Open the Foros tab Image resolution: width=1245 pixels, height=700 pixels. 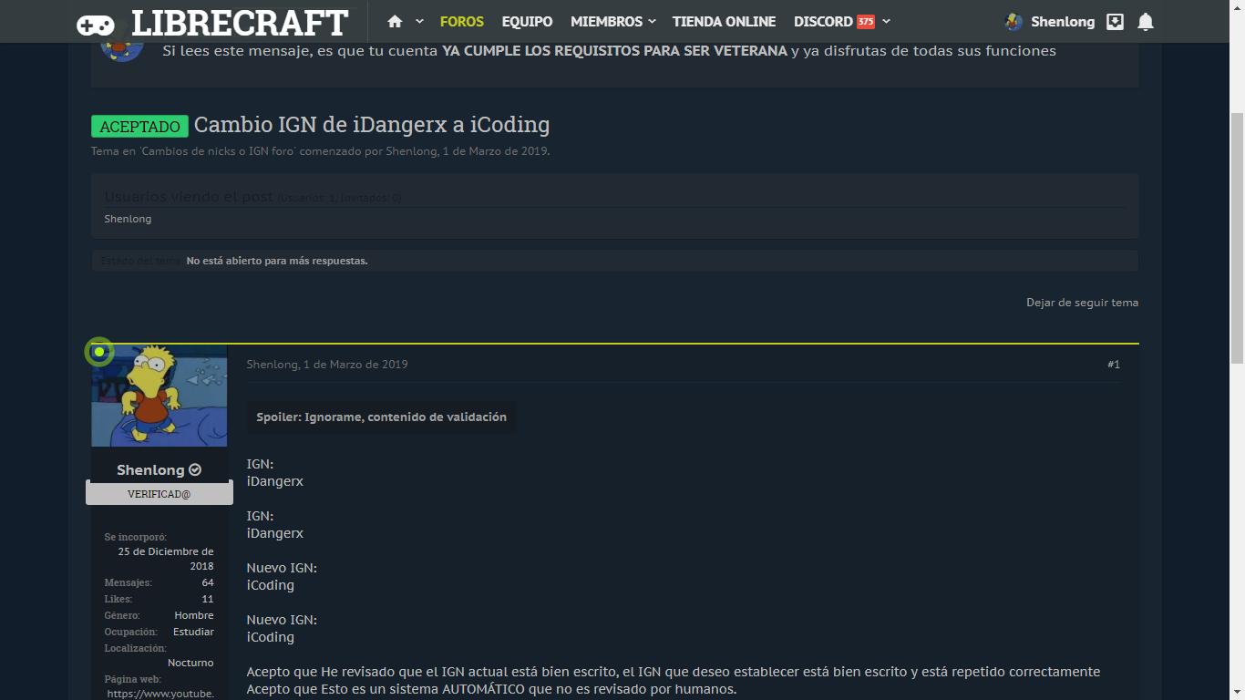coord(461,21)
